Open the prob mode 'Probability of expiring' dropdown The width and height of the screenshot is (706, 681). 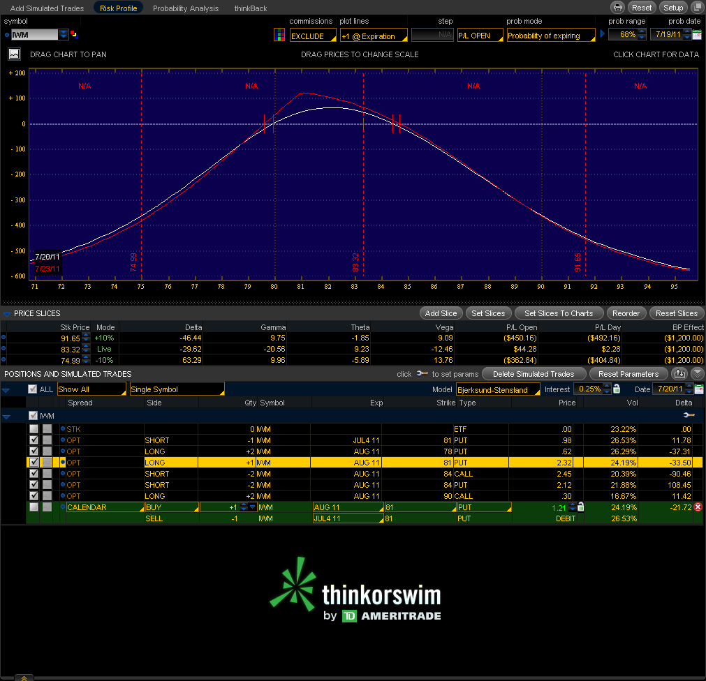coord(551,36)
